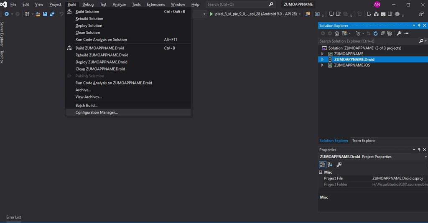
Task: Click the Alphabetical sort icon in Properties
Action: click(330, 165)
